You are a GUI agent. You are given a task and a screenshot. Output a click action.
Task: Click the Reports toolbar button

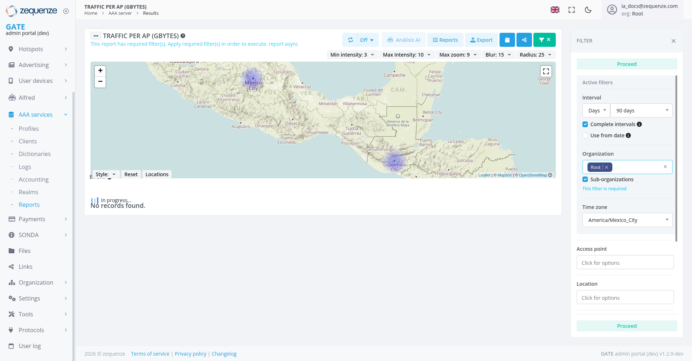coord(445,40)
